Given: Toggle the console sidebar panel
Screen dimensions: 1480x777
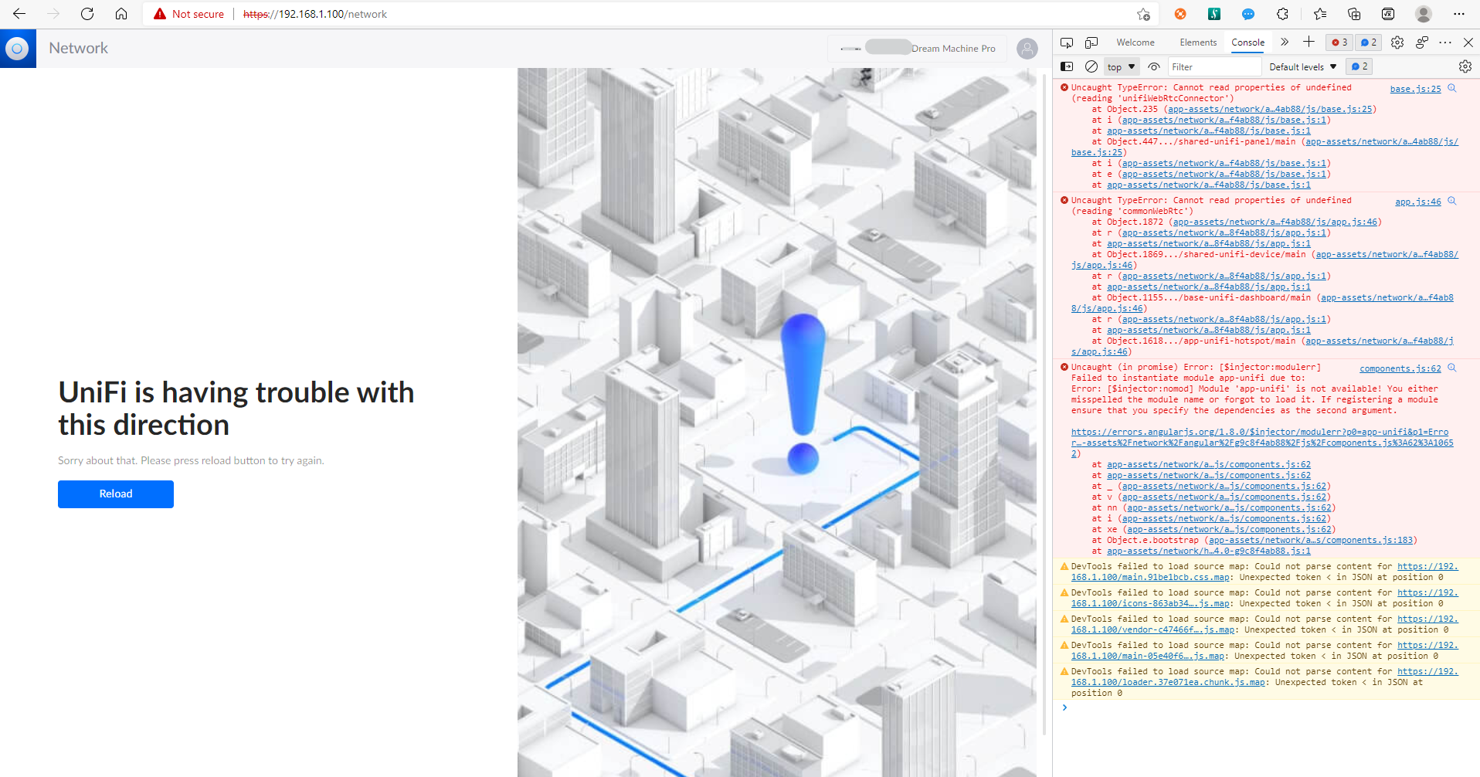Looking at the screenshot, I should [1067, 67].
